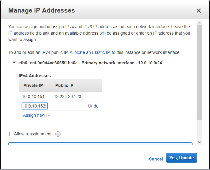
Task: Click the Assign new IP link
Action: (37, 115)
